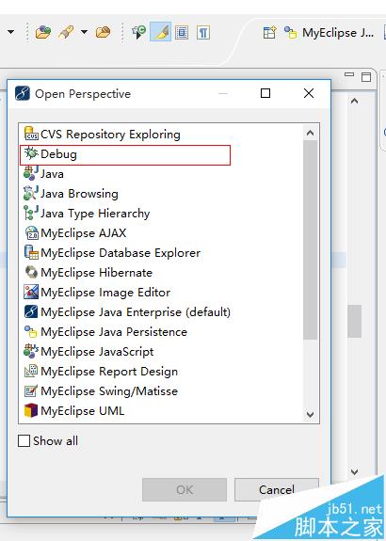Open the leftmost toolbar dropdown arrow
Screen dimensions: 386x541
point(11,32)
